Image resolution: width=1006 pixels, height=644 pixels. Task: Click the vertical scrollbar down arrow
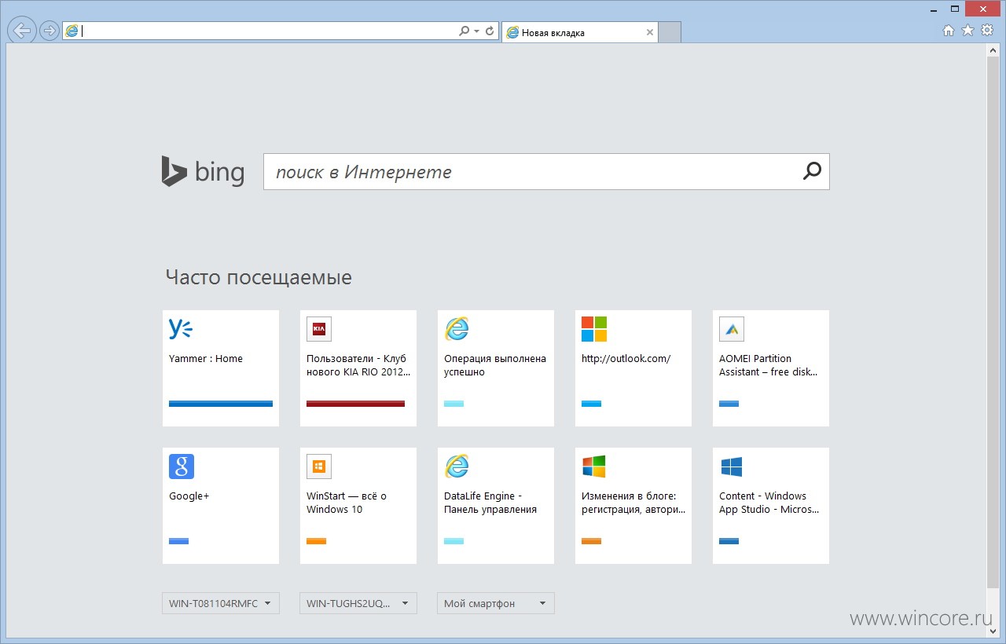[993, 631]
